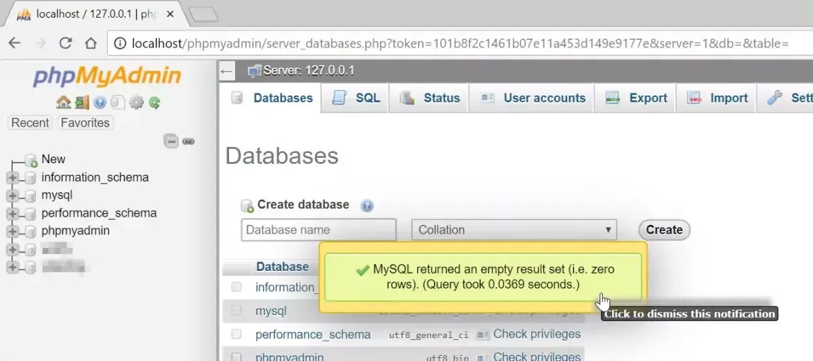Switch to the SQL tab
Image resolution: width=813 pixels, height=361 pixels.
(356, 98)
